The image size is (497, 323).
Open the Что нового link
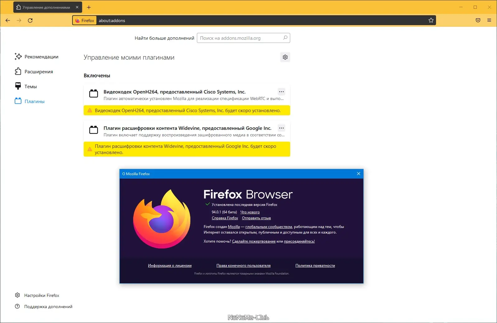[250, 212]
